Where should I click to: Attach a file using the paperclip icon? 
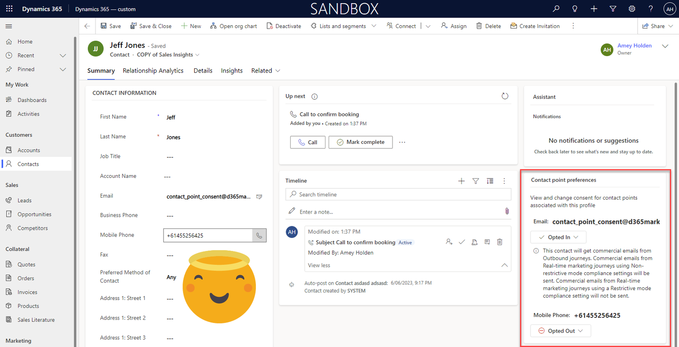(507, 211)
